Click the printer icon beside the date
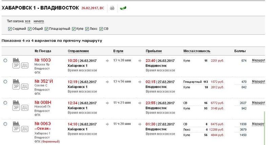Viewport: 278px width, 145px height. click(112, 8)
